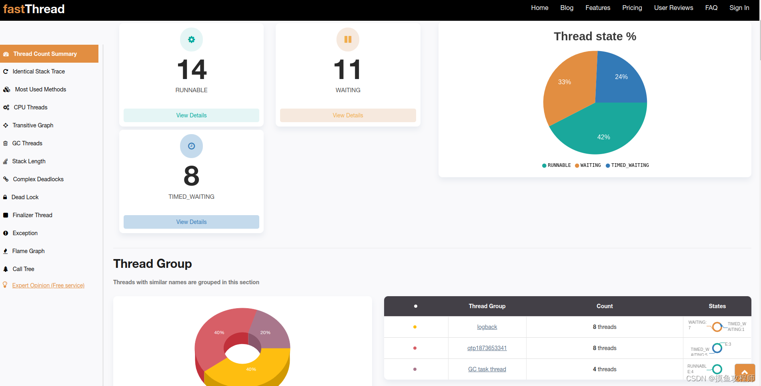The image size is (761, 386).
Task: View Details of RUNNABLE threads
Action: tap(192, 115)
